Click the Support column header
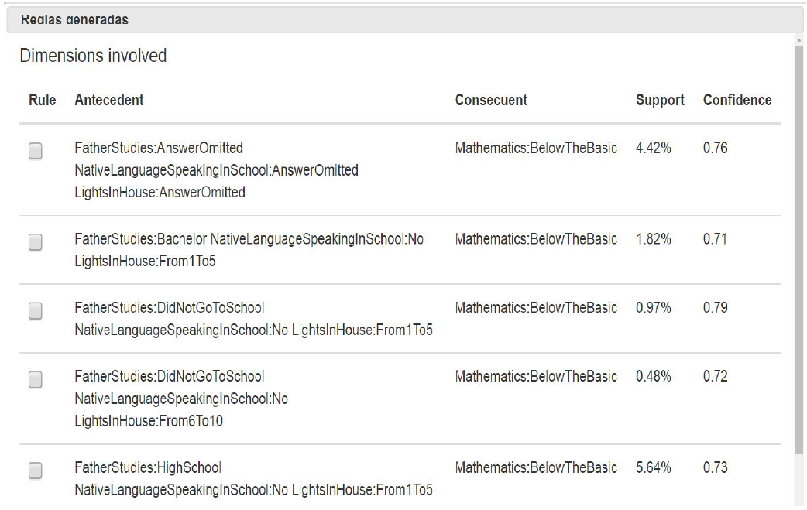807x510 pixels. coord(660,100)
